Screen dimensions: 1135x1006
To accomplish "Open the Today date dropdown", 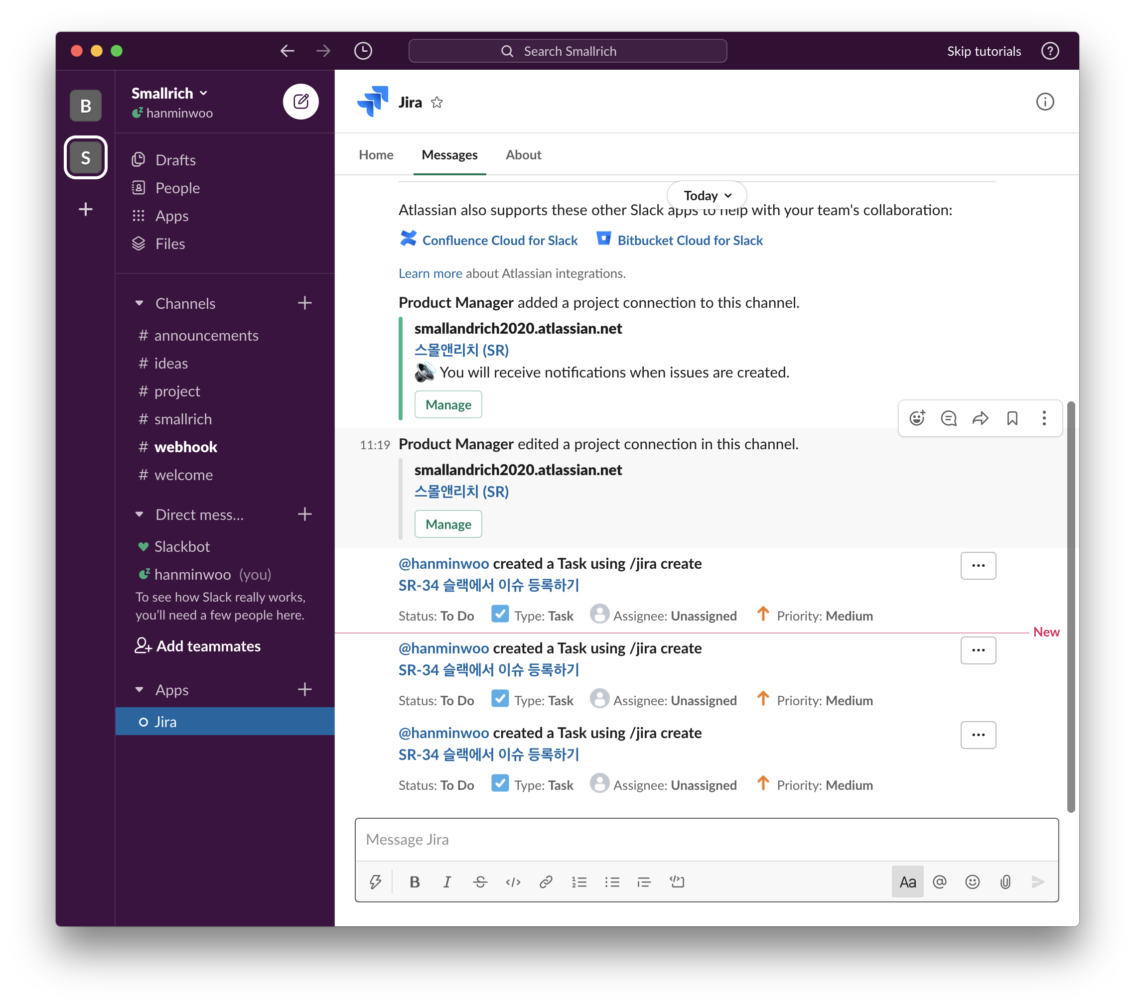I will (707, 195).
